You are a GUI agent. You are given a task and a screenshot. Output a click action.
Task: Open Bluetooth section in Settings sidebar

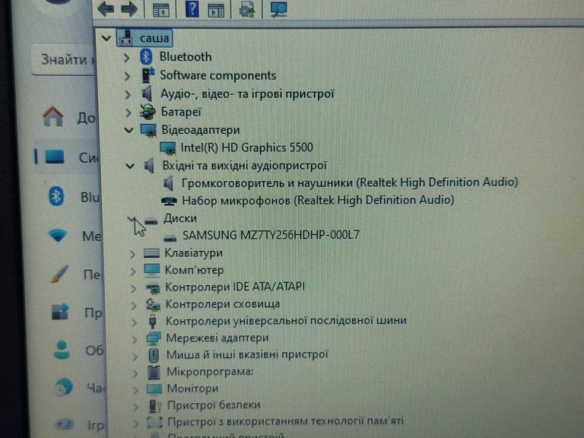pyautogui.click(x=67, y=197)
